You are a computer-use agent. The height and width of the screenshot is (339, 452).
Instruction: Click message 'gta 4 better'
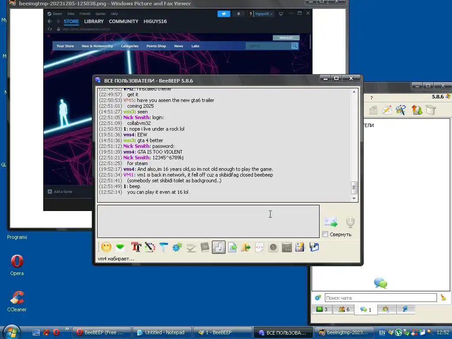pos(150,140)
